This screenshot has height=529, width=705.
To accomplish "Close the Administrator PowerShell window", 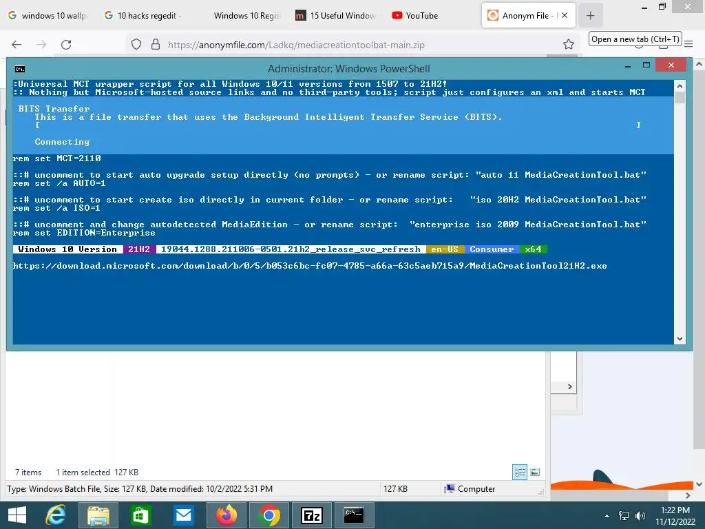I will pyautogui.click(x=671, y=65).
